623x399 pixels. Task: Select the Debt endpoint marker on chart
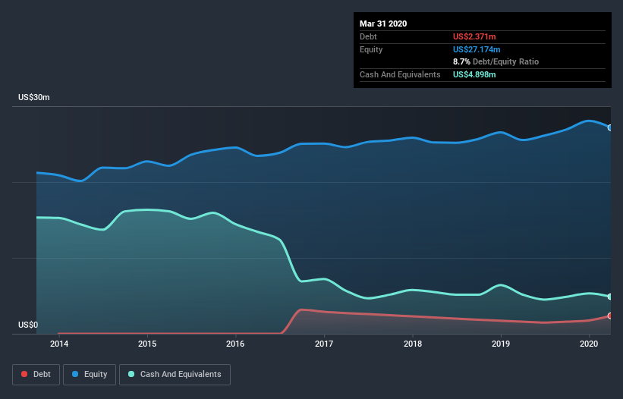[x=609, y=316]
